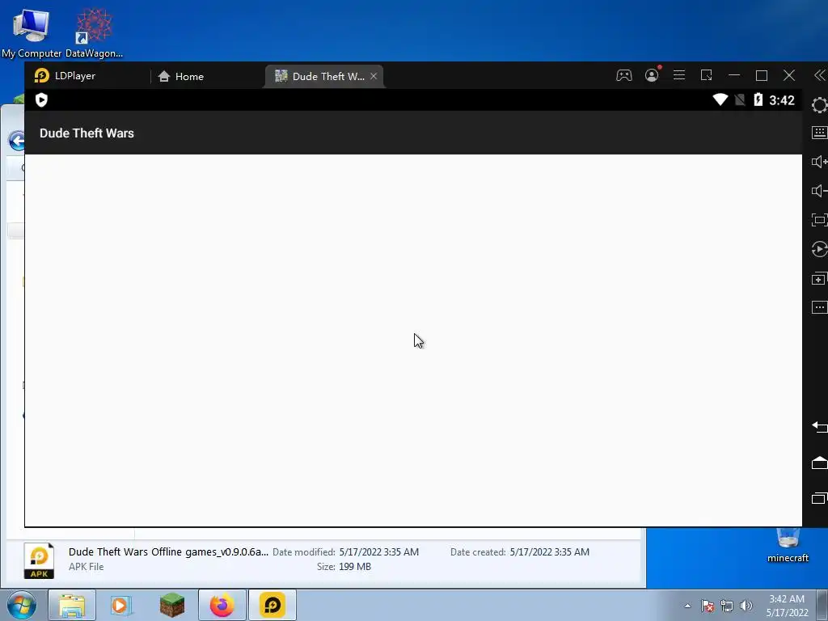The image size is (828, 621).
Task: Click the no SIM signal icon
Action: [741, 99]
